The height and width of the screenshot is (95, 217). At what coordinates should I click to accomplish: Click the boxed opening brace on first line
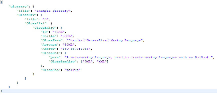tap(2, 2)
